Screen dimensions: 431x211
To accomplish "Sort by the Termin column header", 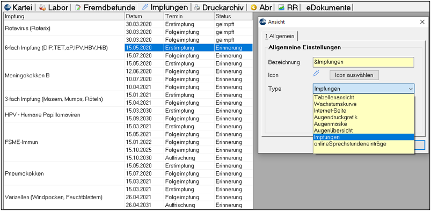I will (x=189, y=16).
